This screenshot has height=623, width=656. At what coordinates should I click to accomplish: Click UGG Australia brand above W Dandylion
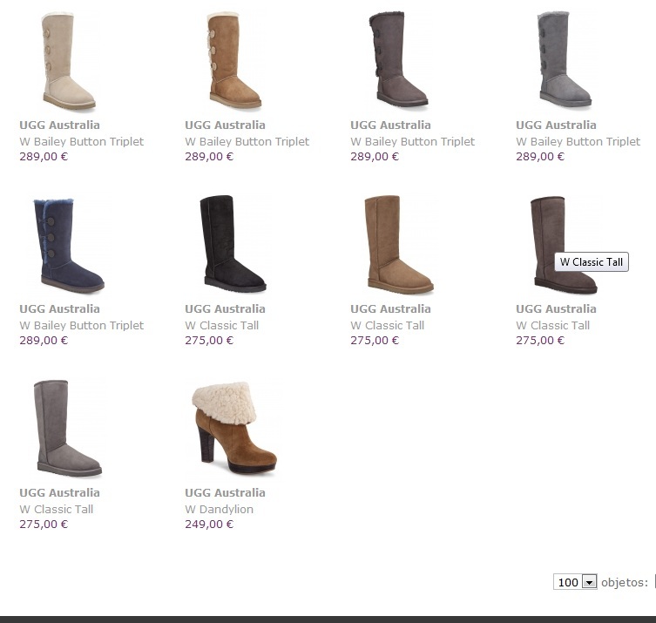coord(225,492)
